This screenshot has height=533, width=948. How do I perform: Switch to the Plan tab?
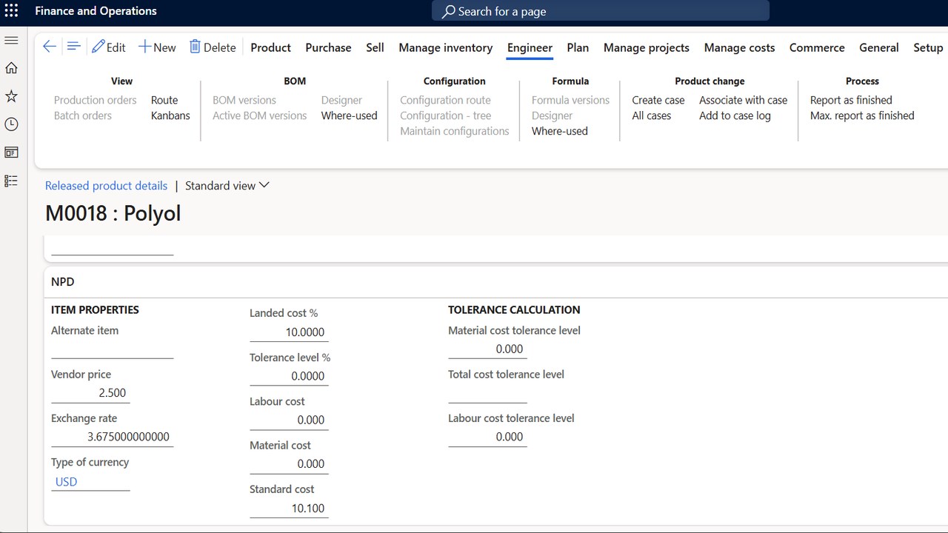coord(578,47)
